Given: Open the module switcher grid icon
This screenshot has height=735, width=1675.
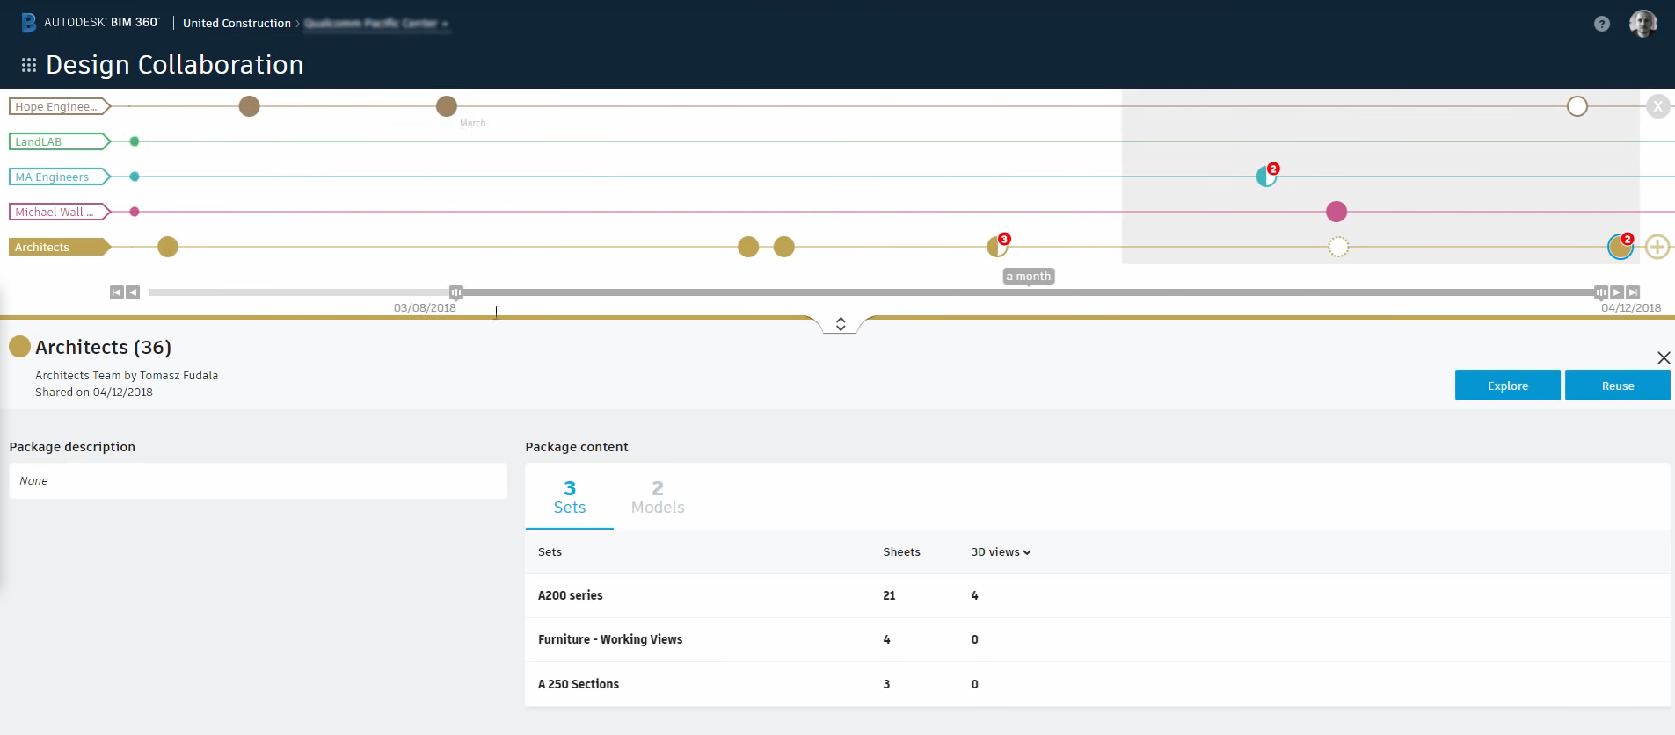Looking at the screenshot, I should (29, 65).
